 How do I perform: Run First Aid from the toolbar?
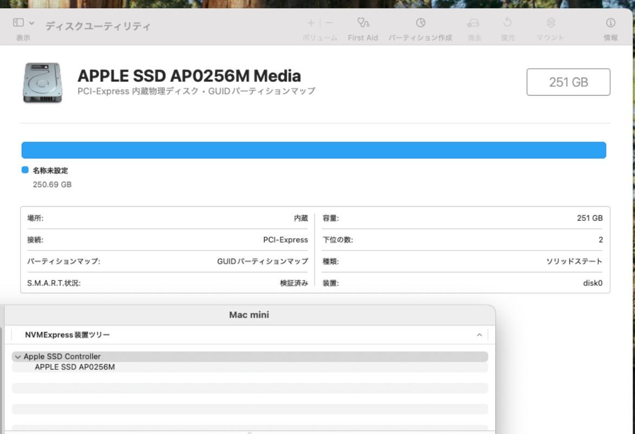pos(363,23)
